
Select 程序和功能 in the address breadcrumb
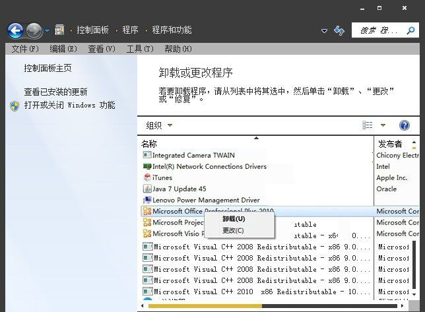tap(172, 30)
